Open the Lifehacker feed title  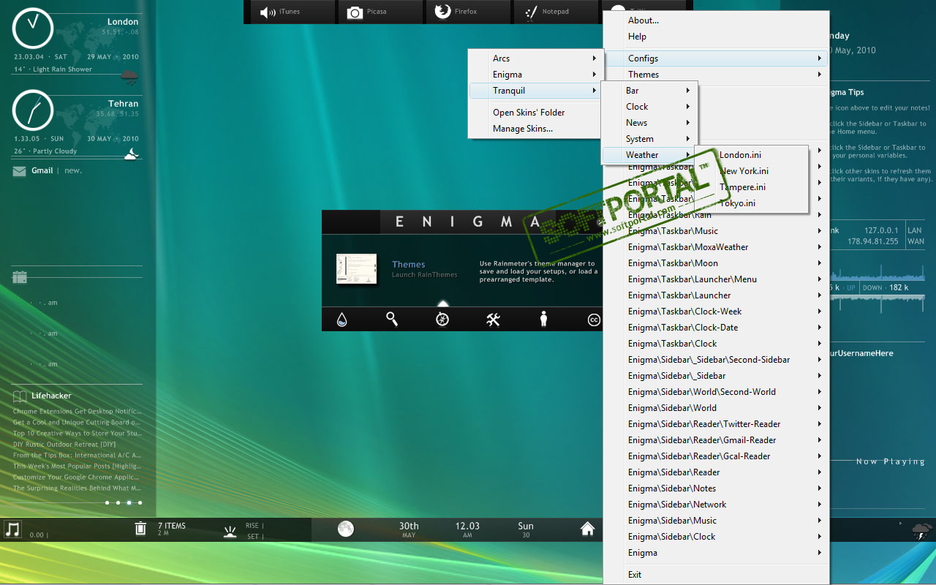(51, 396)
